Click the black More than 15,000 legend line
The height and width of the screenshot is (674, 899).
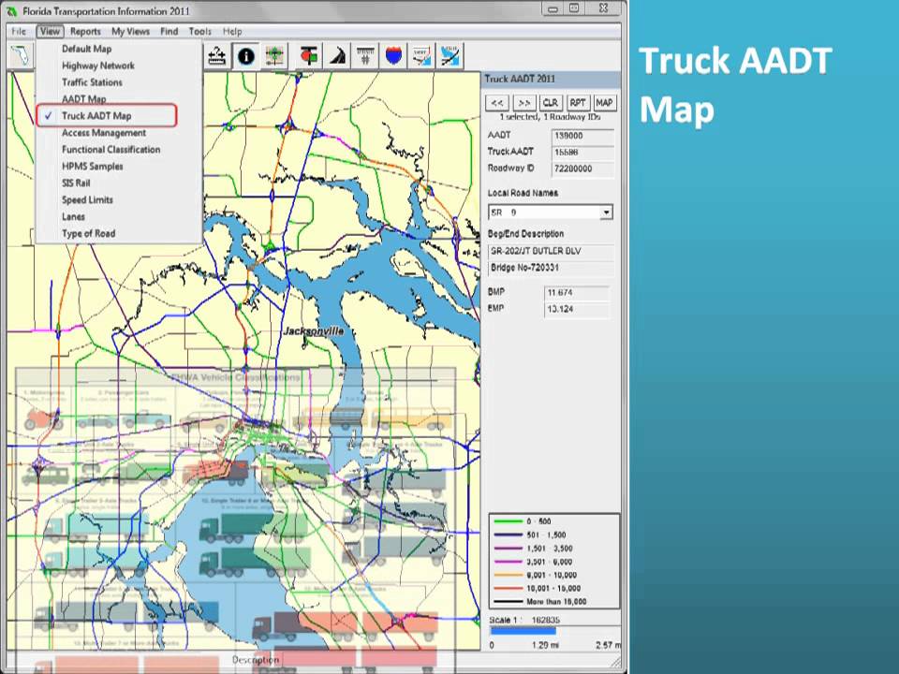tap(508, 602)
